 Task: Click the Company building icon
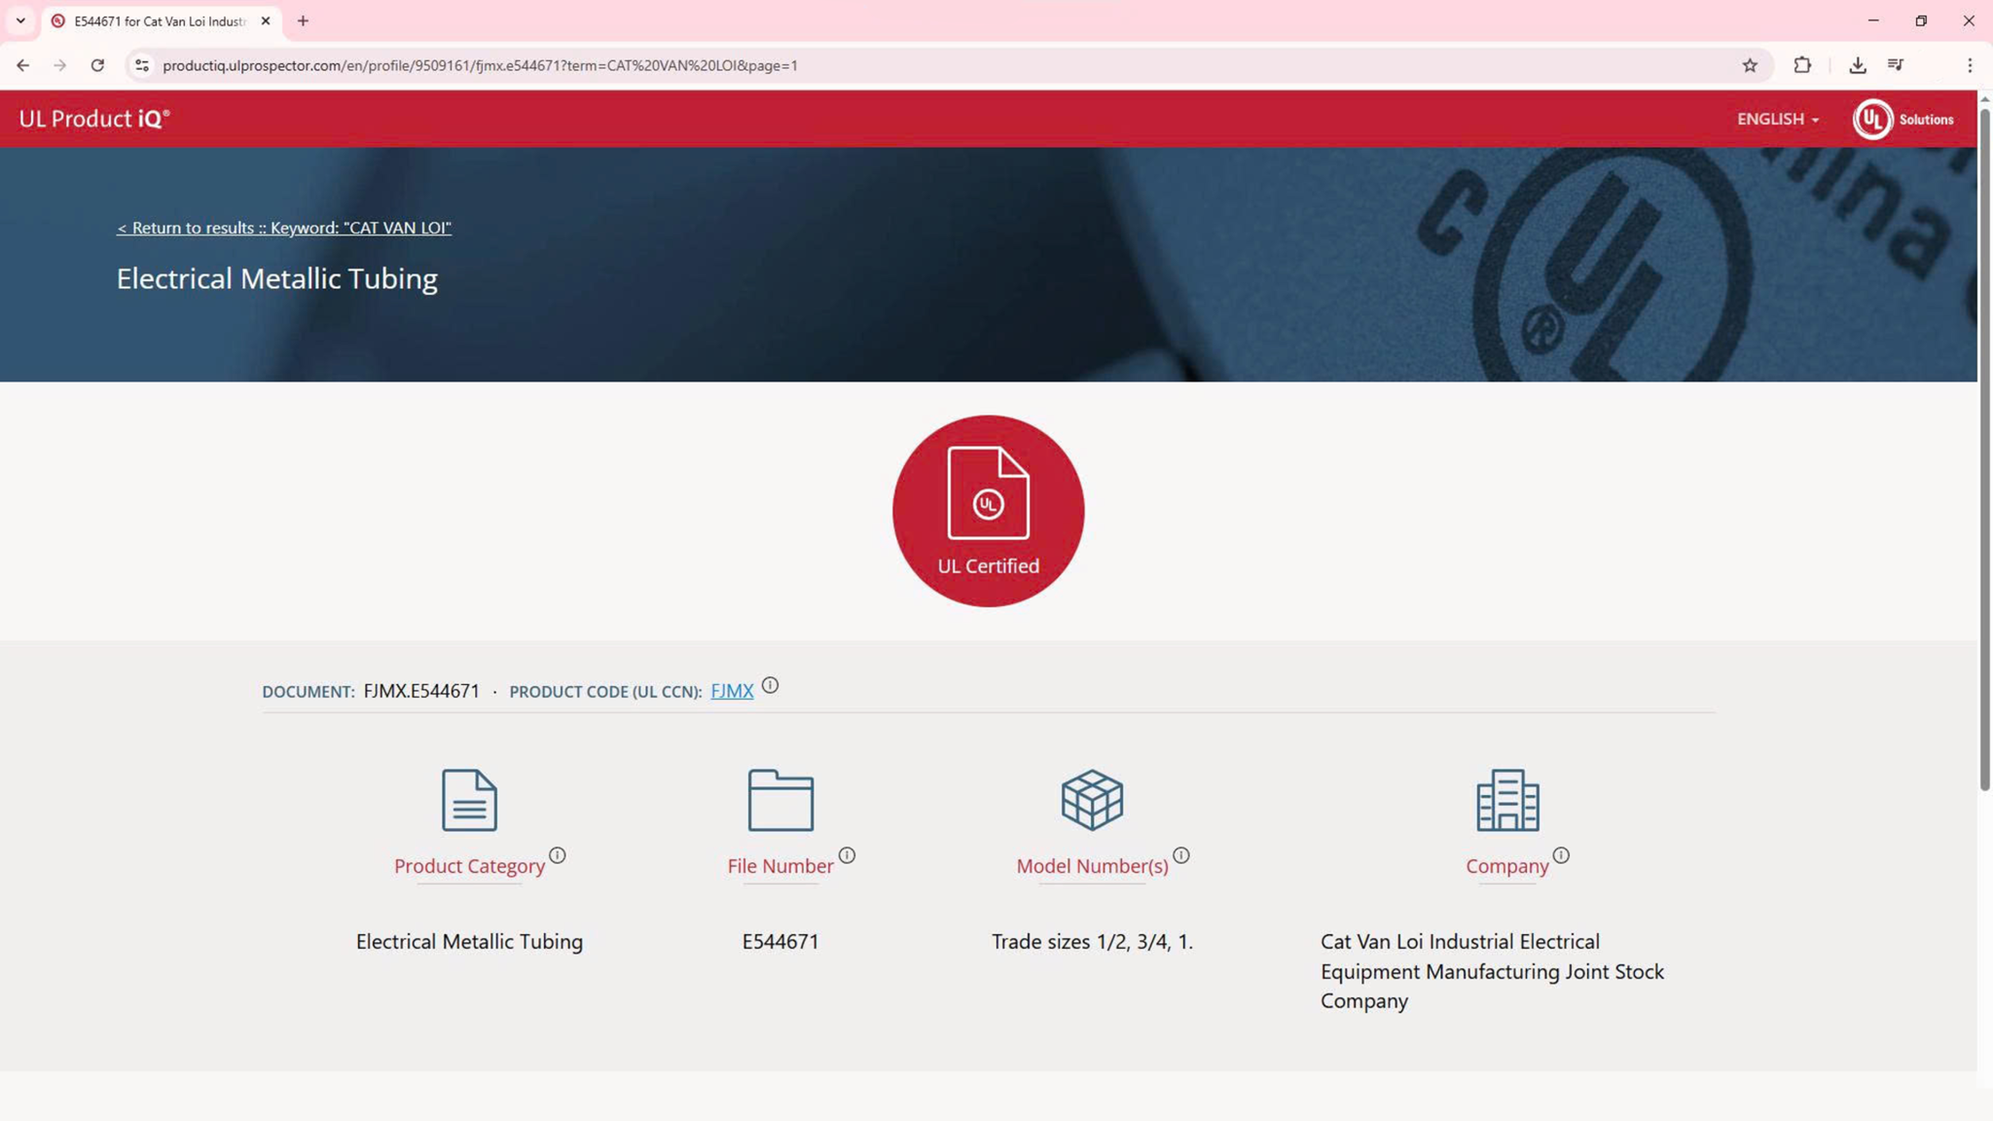click(x=1507, y=800)
